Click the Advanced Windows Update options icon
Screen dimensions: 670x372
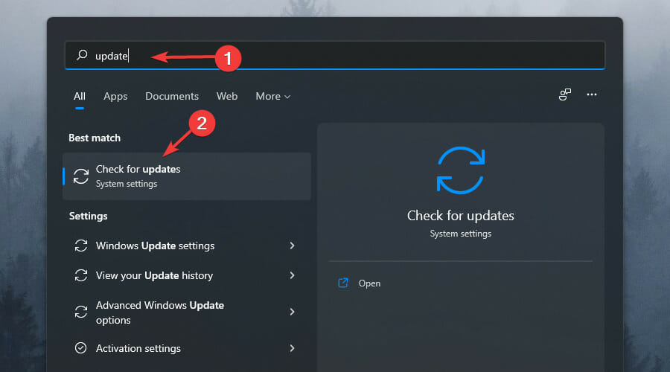click(x=80, y=312)
